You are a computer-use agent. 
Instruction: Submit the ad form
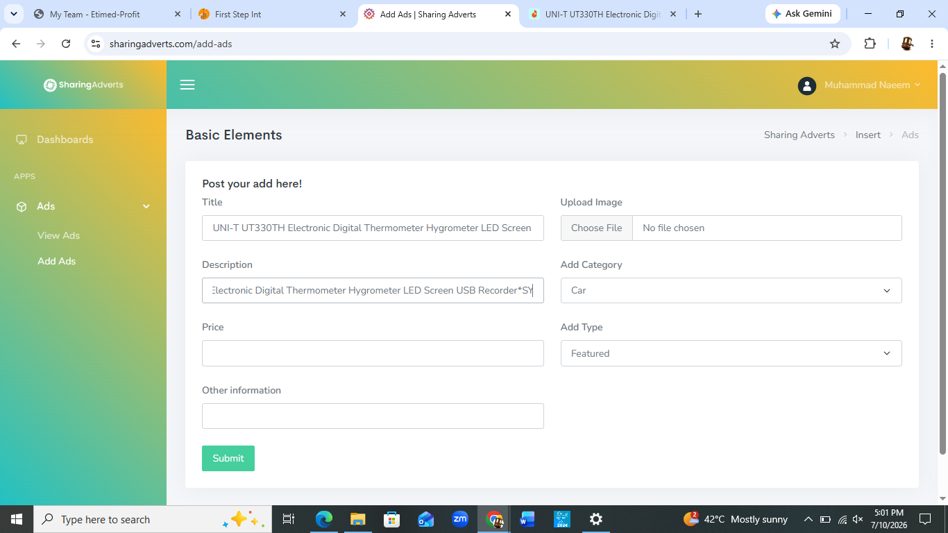click(228, 459)
